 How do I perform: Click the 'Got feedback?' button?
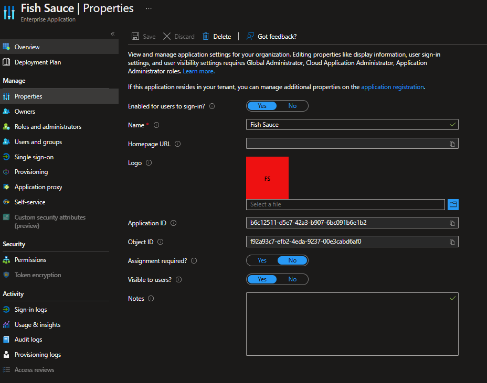(271, 36)
